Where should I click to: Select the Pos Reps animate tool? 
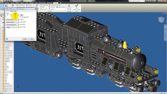(x=52, y=7)
